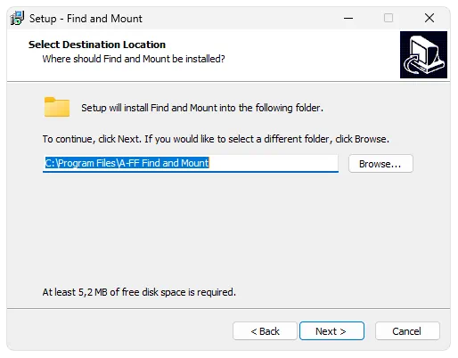Open the Browse... folder picker
Screen dimensions: 458x358
[380, 164]
